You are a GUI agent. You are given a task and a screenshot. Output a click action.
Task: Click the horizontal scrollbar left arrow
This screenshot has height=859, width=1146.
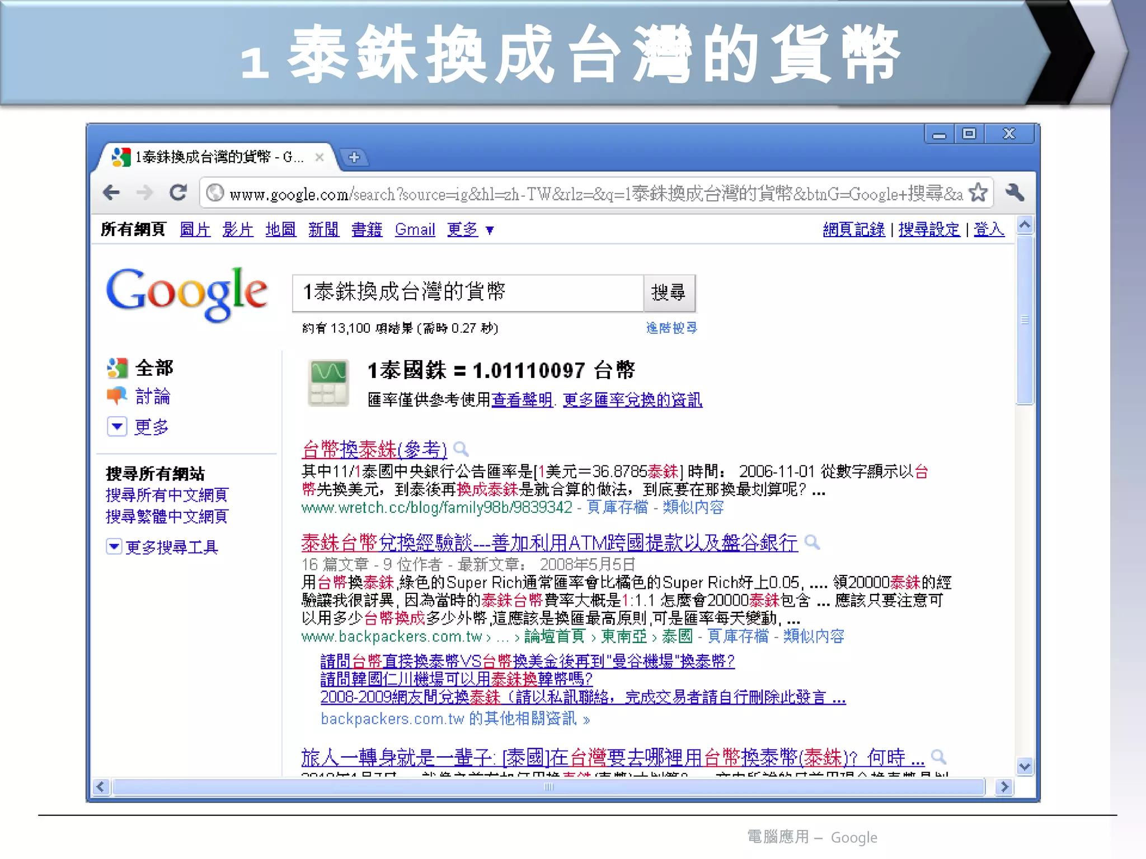[101, 787]
